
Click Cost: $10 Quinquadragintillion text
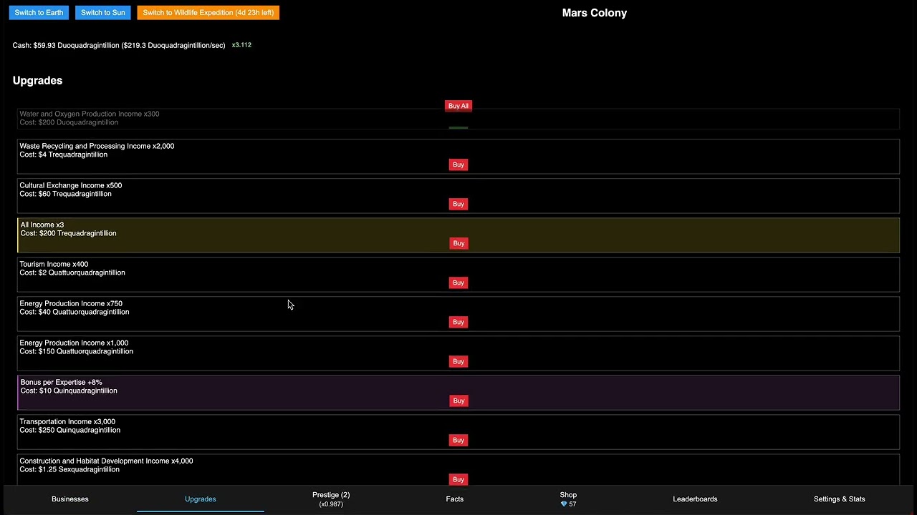(x=69, y=391)
